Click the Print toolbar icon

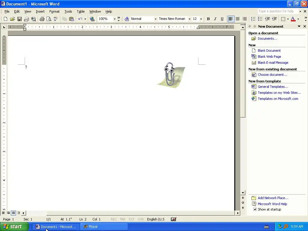42,19
